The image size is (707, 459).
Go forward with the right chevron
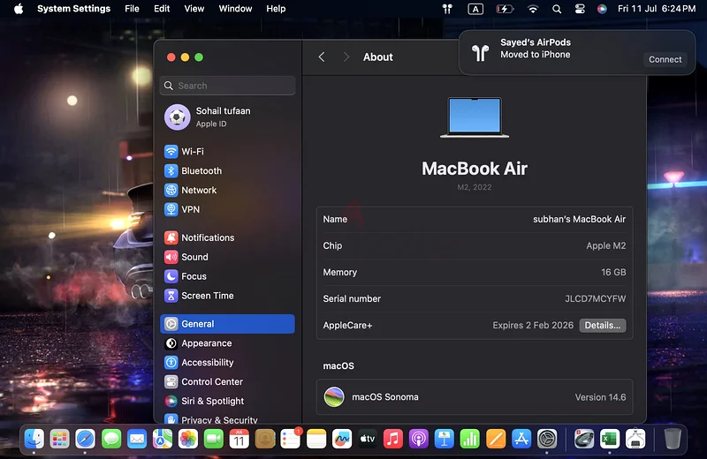click(x=346, y=56)
